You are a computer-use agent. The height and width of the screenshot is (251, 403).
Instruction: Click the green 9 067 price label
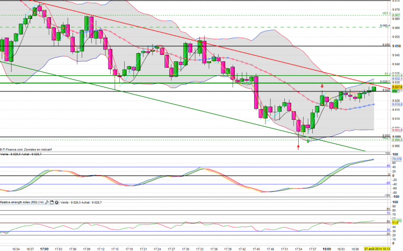pos(396,15)
